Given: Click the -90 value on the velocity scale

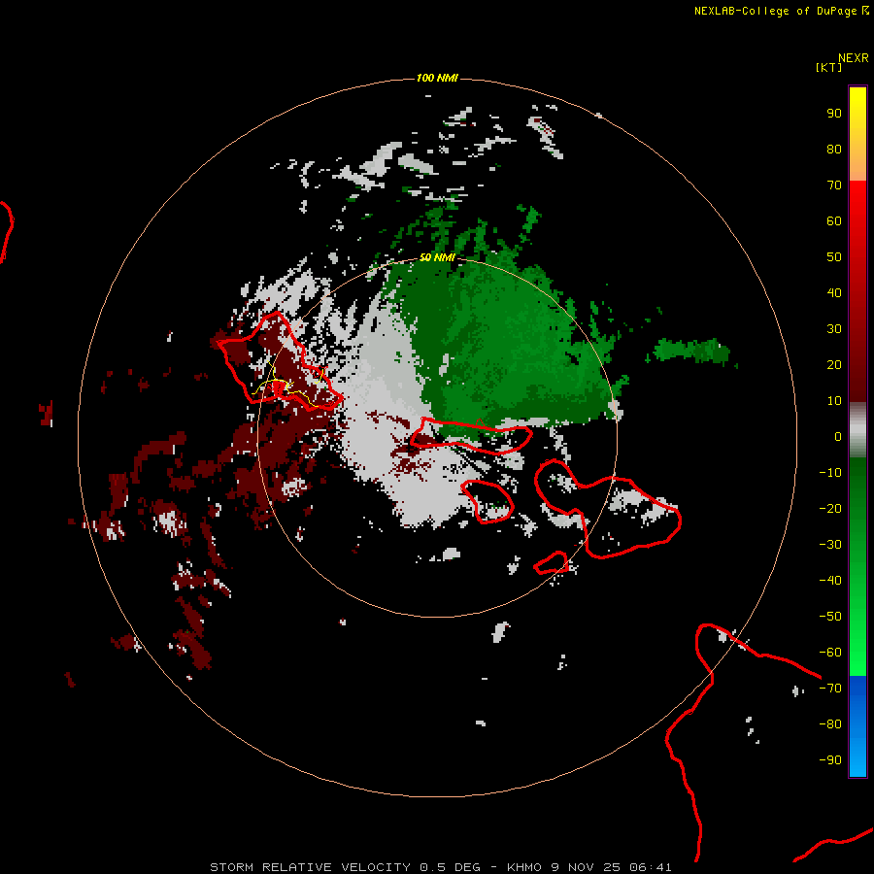Looking at the screenshot, I should pyautogui.click(x=830, y=760).
